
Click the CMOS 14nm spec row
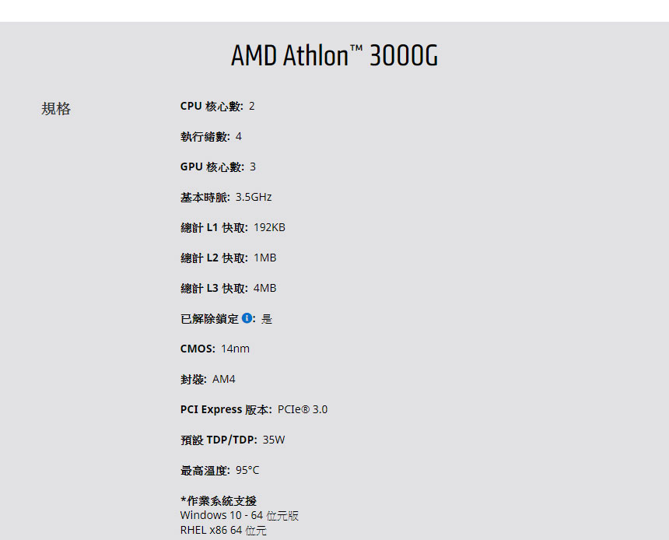pos(215,349)
